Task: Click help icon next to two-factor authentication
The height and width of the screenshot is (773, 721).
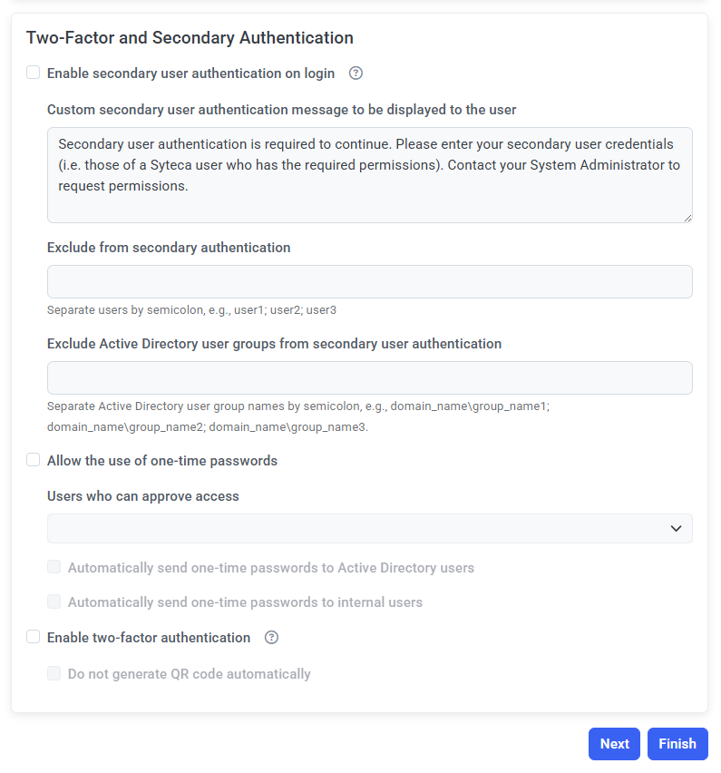Action: coord(271,638)
